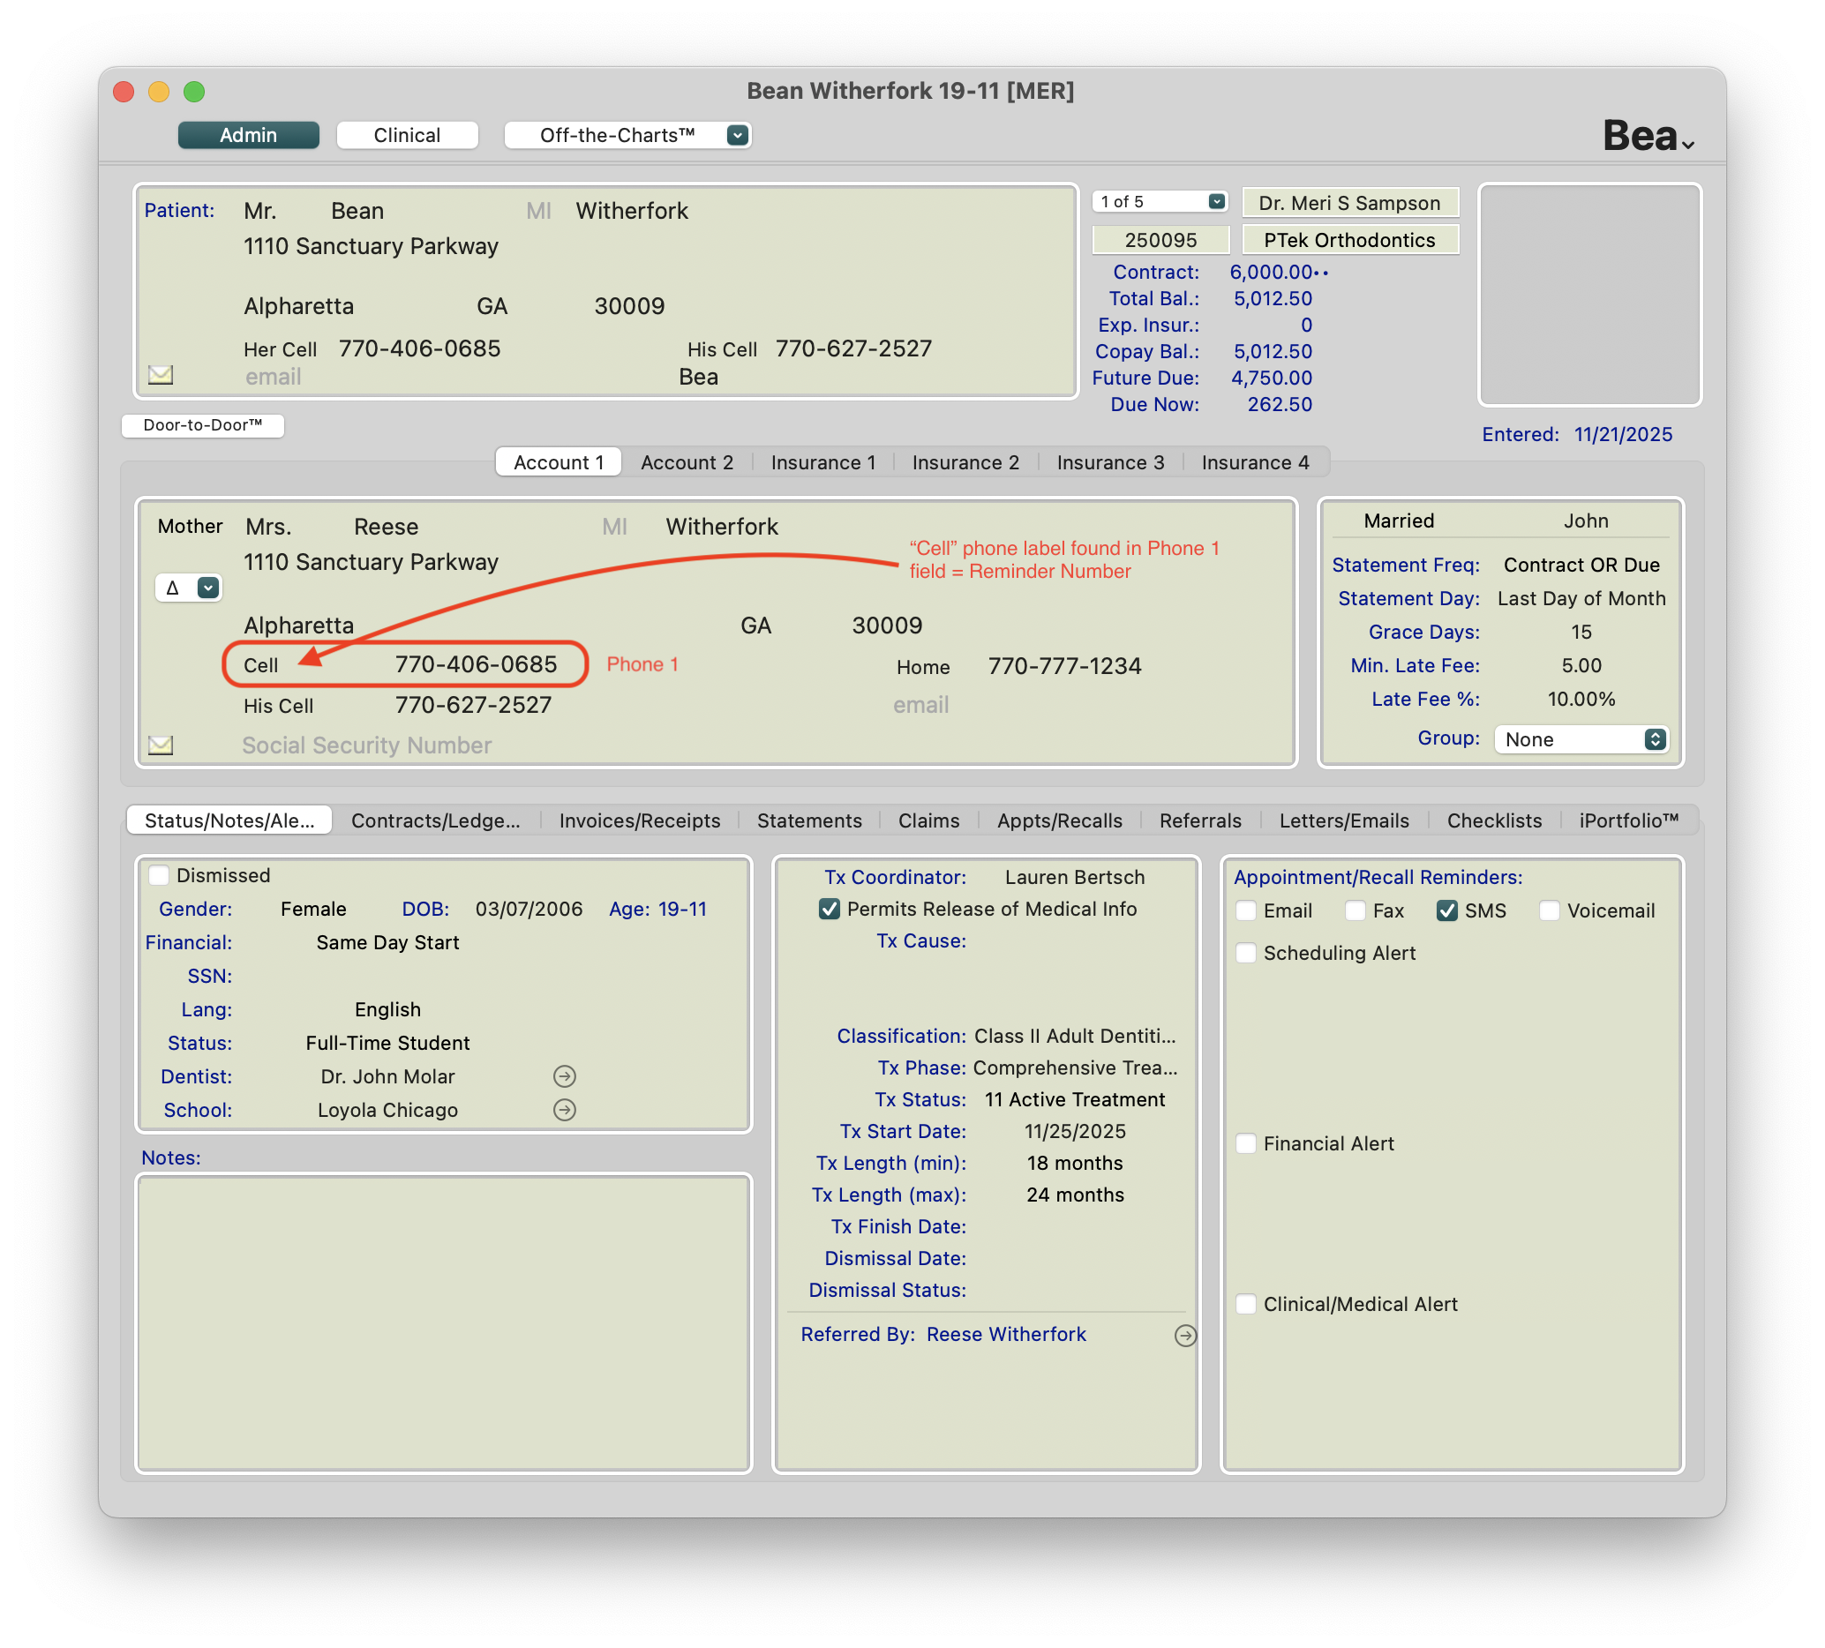The image size is (1825, 1648).
Task: Click the patient email envelope icon
Action: point(161,375)
